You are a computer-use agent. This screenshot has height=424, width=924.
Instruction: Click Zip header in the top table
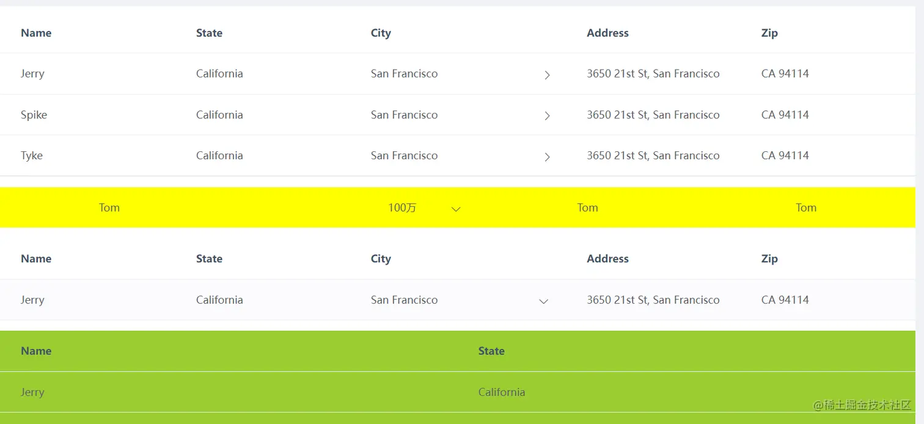(x=769, y=33)
